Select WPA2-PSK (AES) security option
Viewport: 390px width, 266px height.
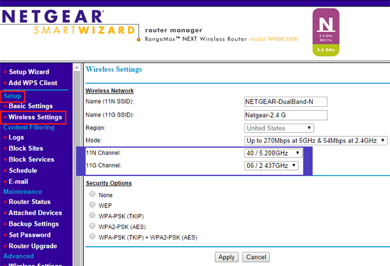click(92, 226)
